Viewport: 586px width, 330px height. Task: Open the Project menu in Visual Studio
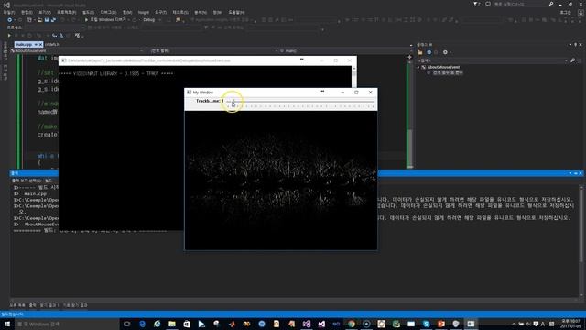pos(66,12)
